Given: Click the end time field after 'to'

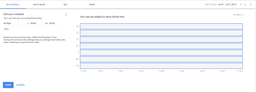Looking at the screenshot, I should point(56,23).
